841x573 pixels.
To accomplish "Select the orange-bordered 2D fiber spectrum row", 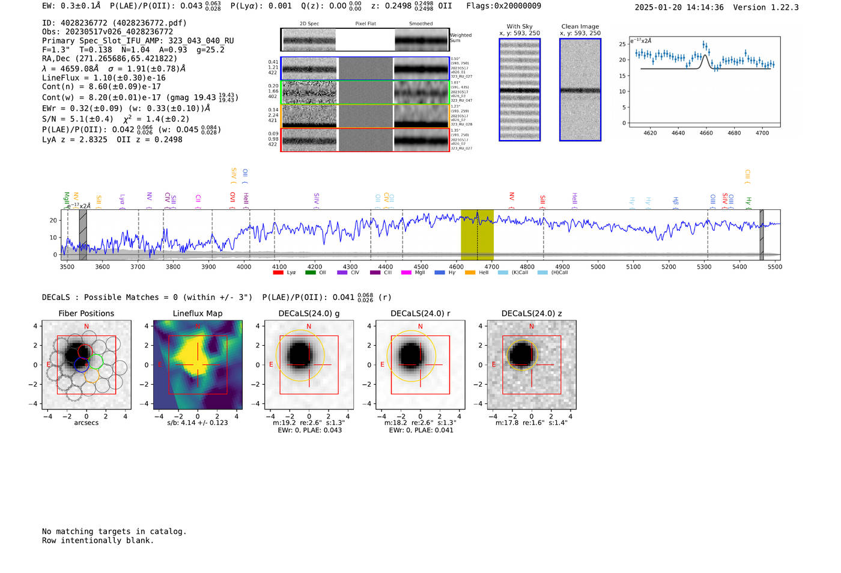I will pos(365,117).
